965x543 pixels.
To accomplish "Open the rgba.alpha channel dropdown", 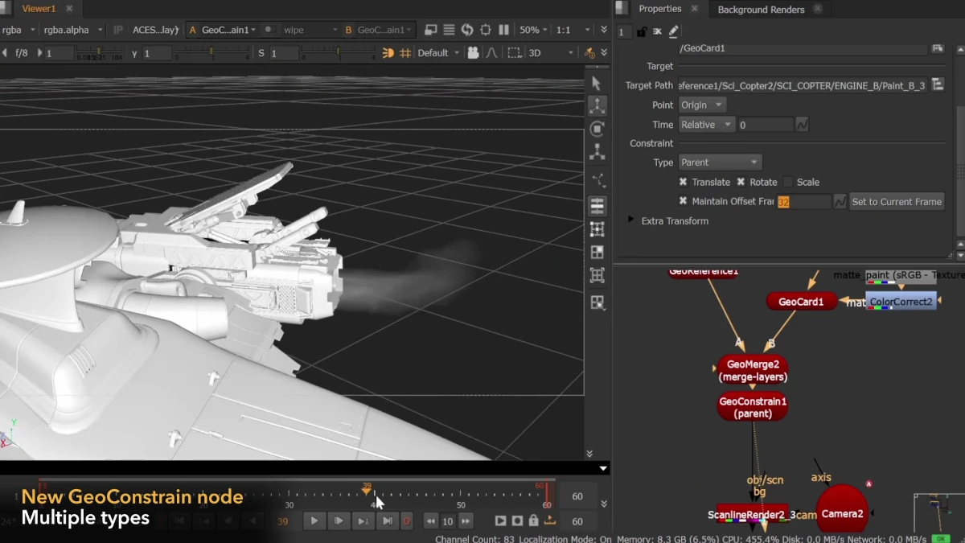I will pos(73,30).
